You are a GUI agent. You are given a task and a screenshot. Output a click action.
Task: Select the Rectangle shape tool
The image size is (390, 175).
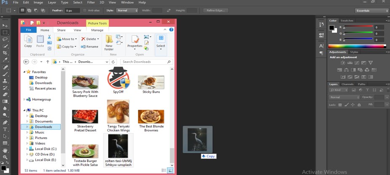click(x=5, y=143)
